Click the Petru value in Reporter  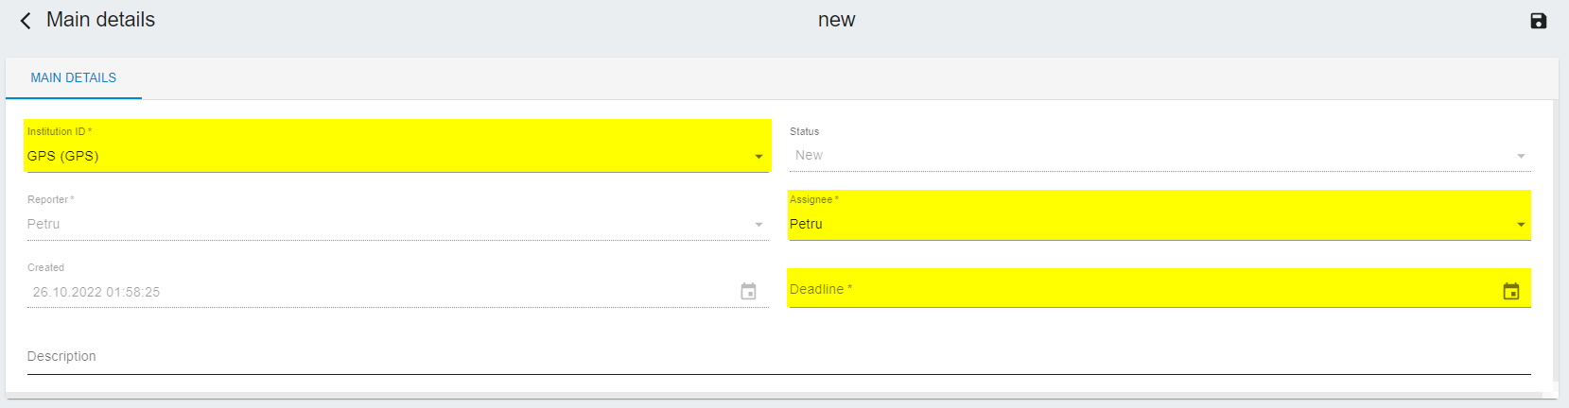pos(44,224)
